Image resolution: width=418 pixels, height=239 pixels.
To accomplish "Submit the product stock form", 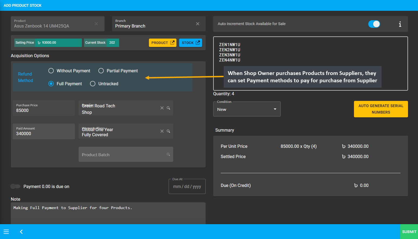I will coord(409,232).
